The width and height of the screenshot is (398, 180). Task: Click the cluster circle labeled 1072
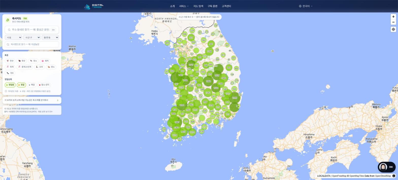coord(192,132)
